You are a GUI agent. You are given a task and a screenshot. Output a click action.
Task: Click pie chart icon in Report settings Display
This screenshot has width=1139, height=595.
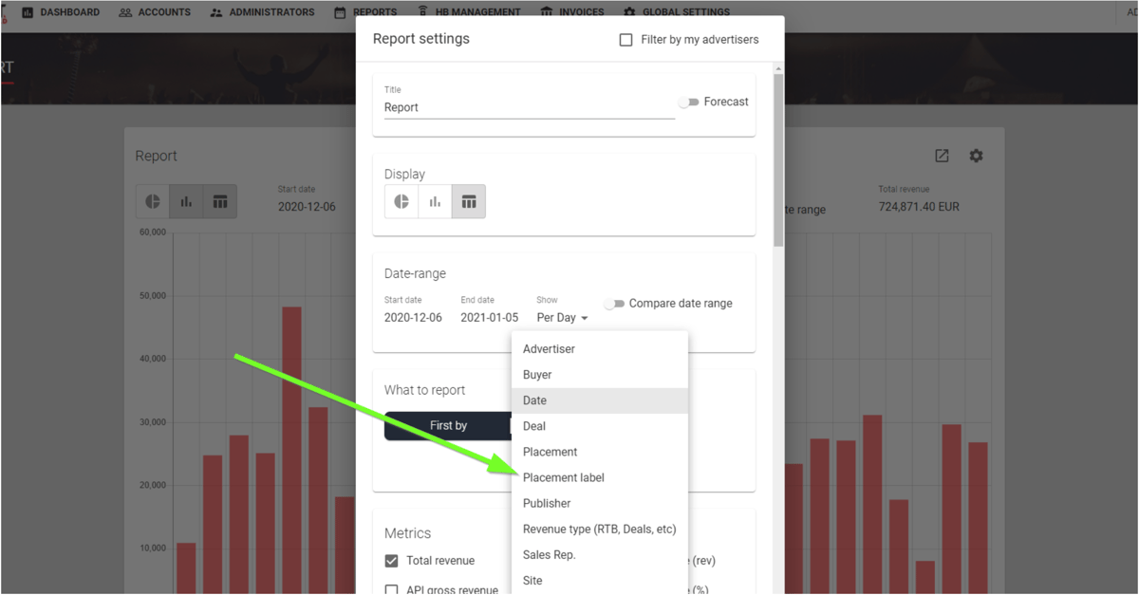(x=401, y=202)
